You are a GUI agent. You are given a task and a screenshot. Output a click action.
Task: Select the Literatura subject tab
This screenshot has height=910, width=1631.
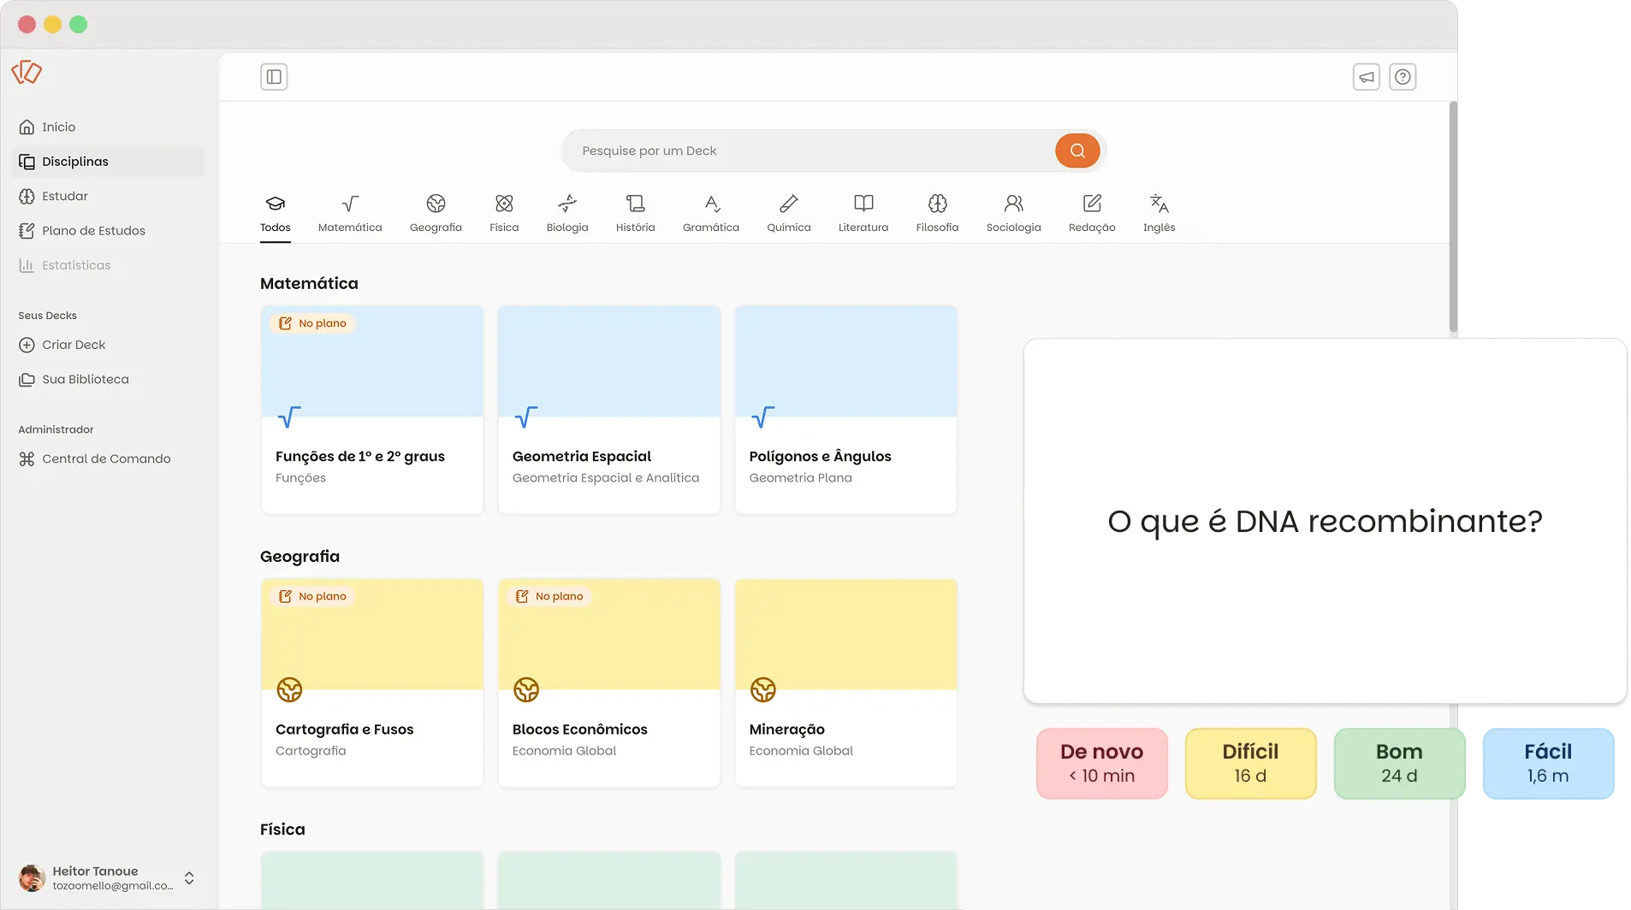[863, 214]
